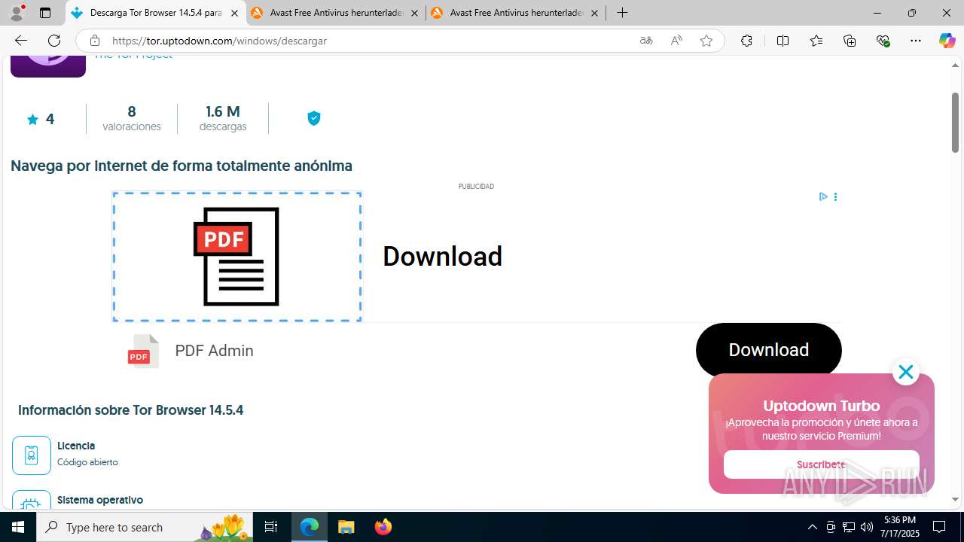
Task: Open the network status icon
Action: coord(849,527)
